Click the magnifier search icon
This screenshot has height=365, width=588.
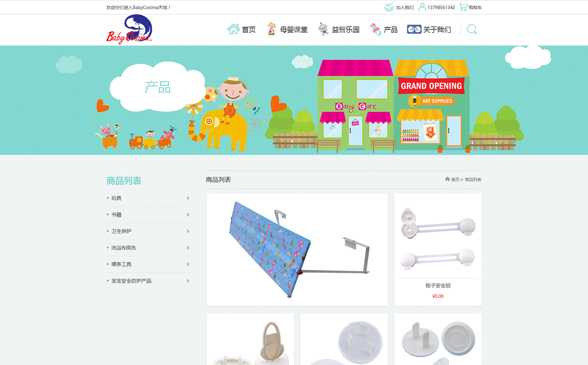point(472,30)
